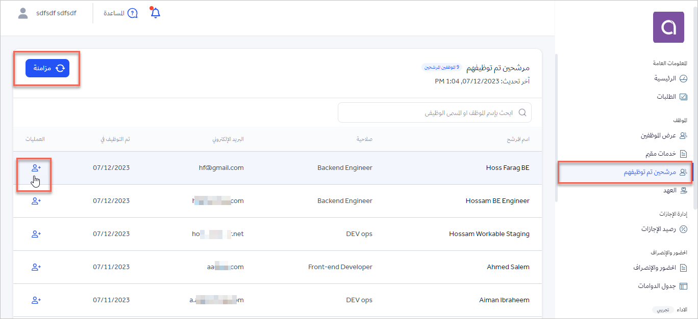Click the add-employee icon for Ahmed Salem
The image size is (698, 319).
point(36,267)
